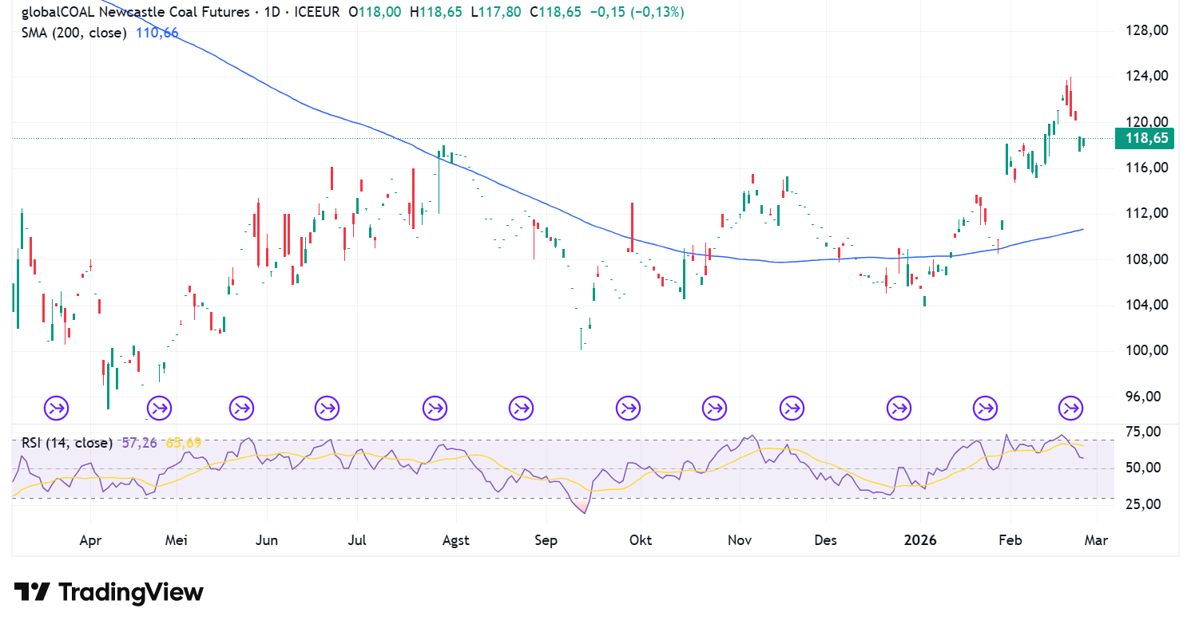Click the rollover marker just left of Feb
The image size is (1191, 628).
985,409
